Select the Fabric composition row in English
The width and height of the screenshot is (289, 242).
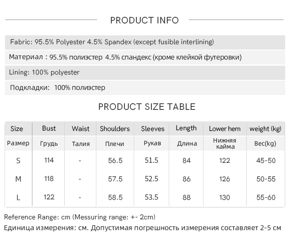coord(112,42)
